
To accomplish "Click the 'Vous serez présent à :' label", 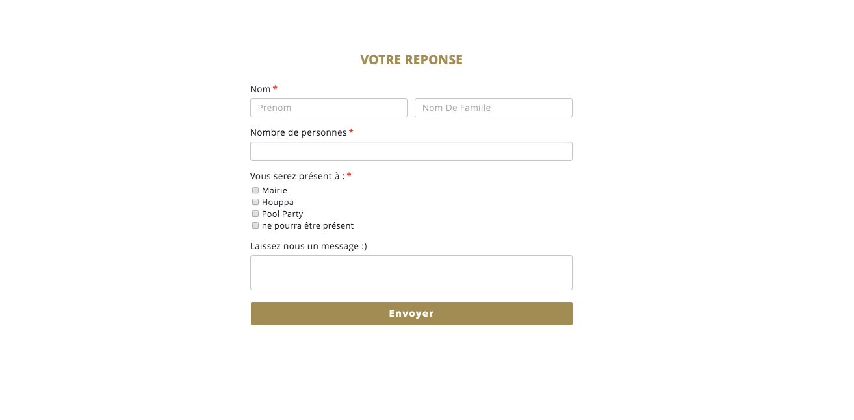I will tap(297, 176).
